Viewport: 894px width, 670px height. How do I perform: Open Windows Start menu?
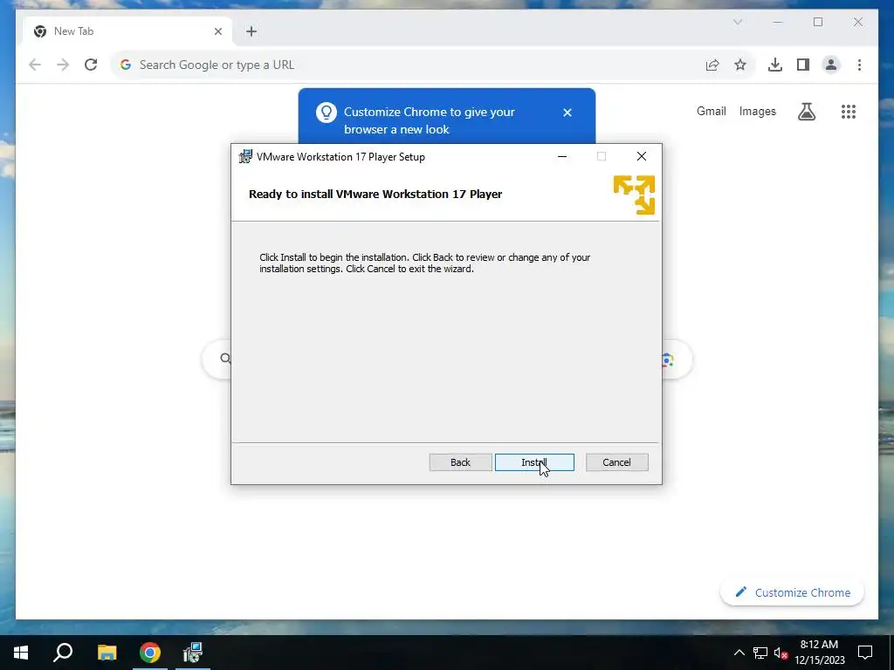(x=21, y=653)
